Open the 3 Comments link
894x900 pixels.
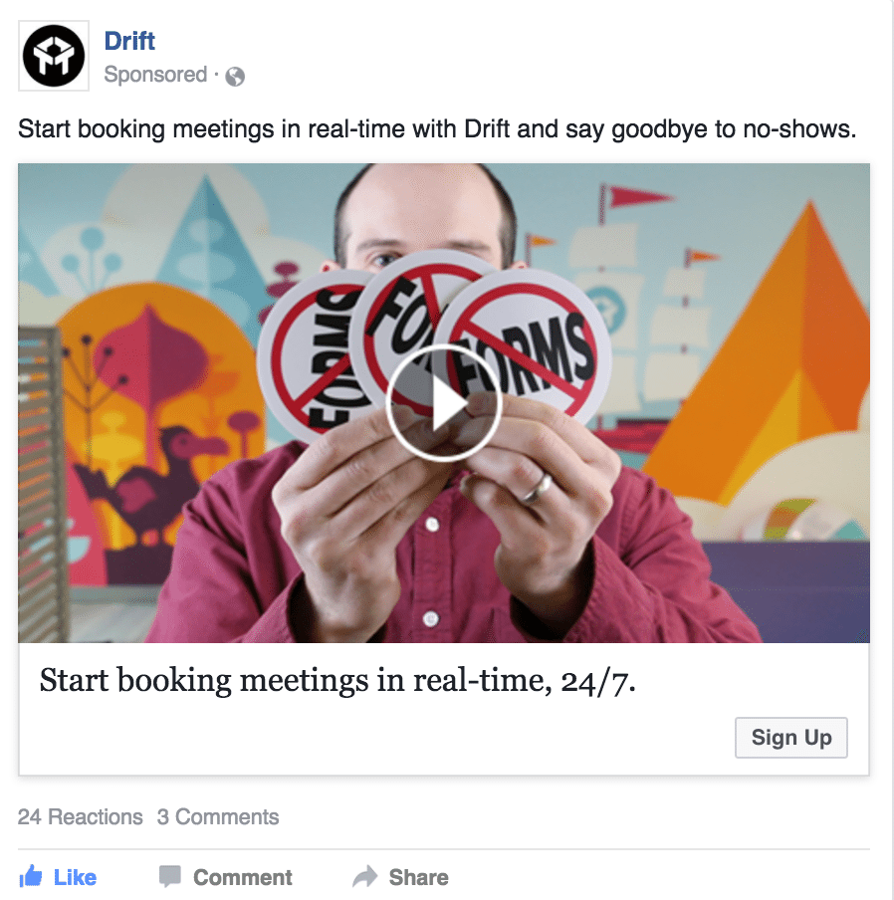point(218,816)
